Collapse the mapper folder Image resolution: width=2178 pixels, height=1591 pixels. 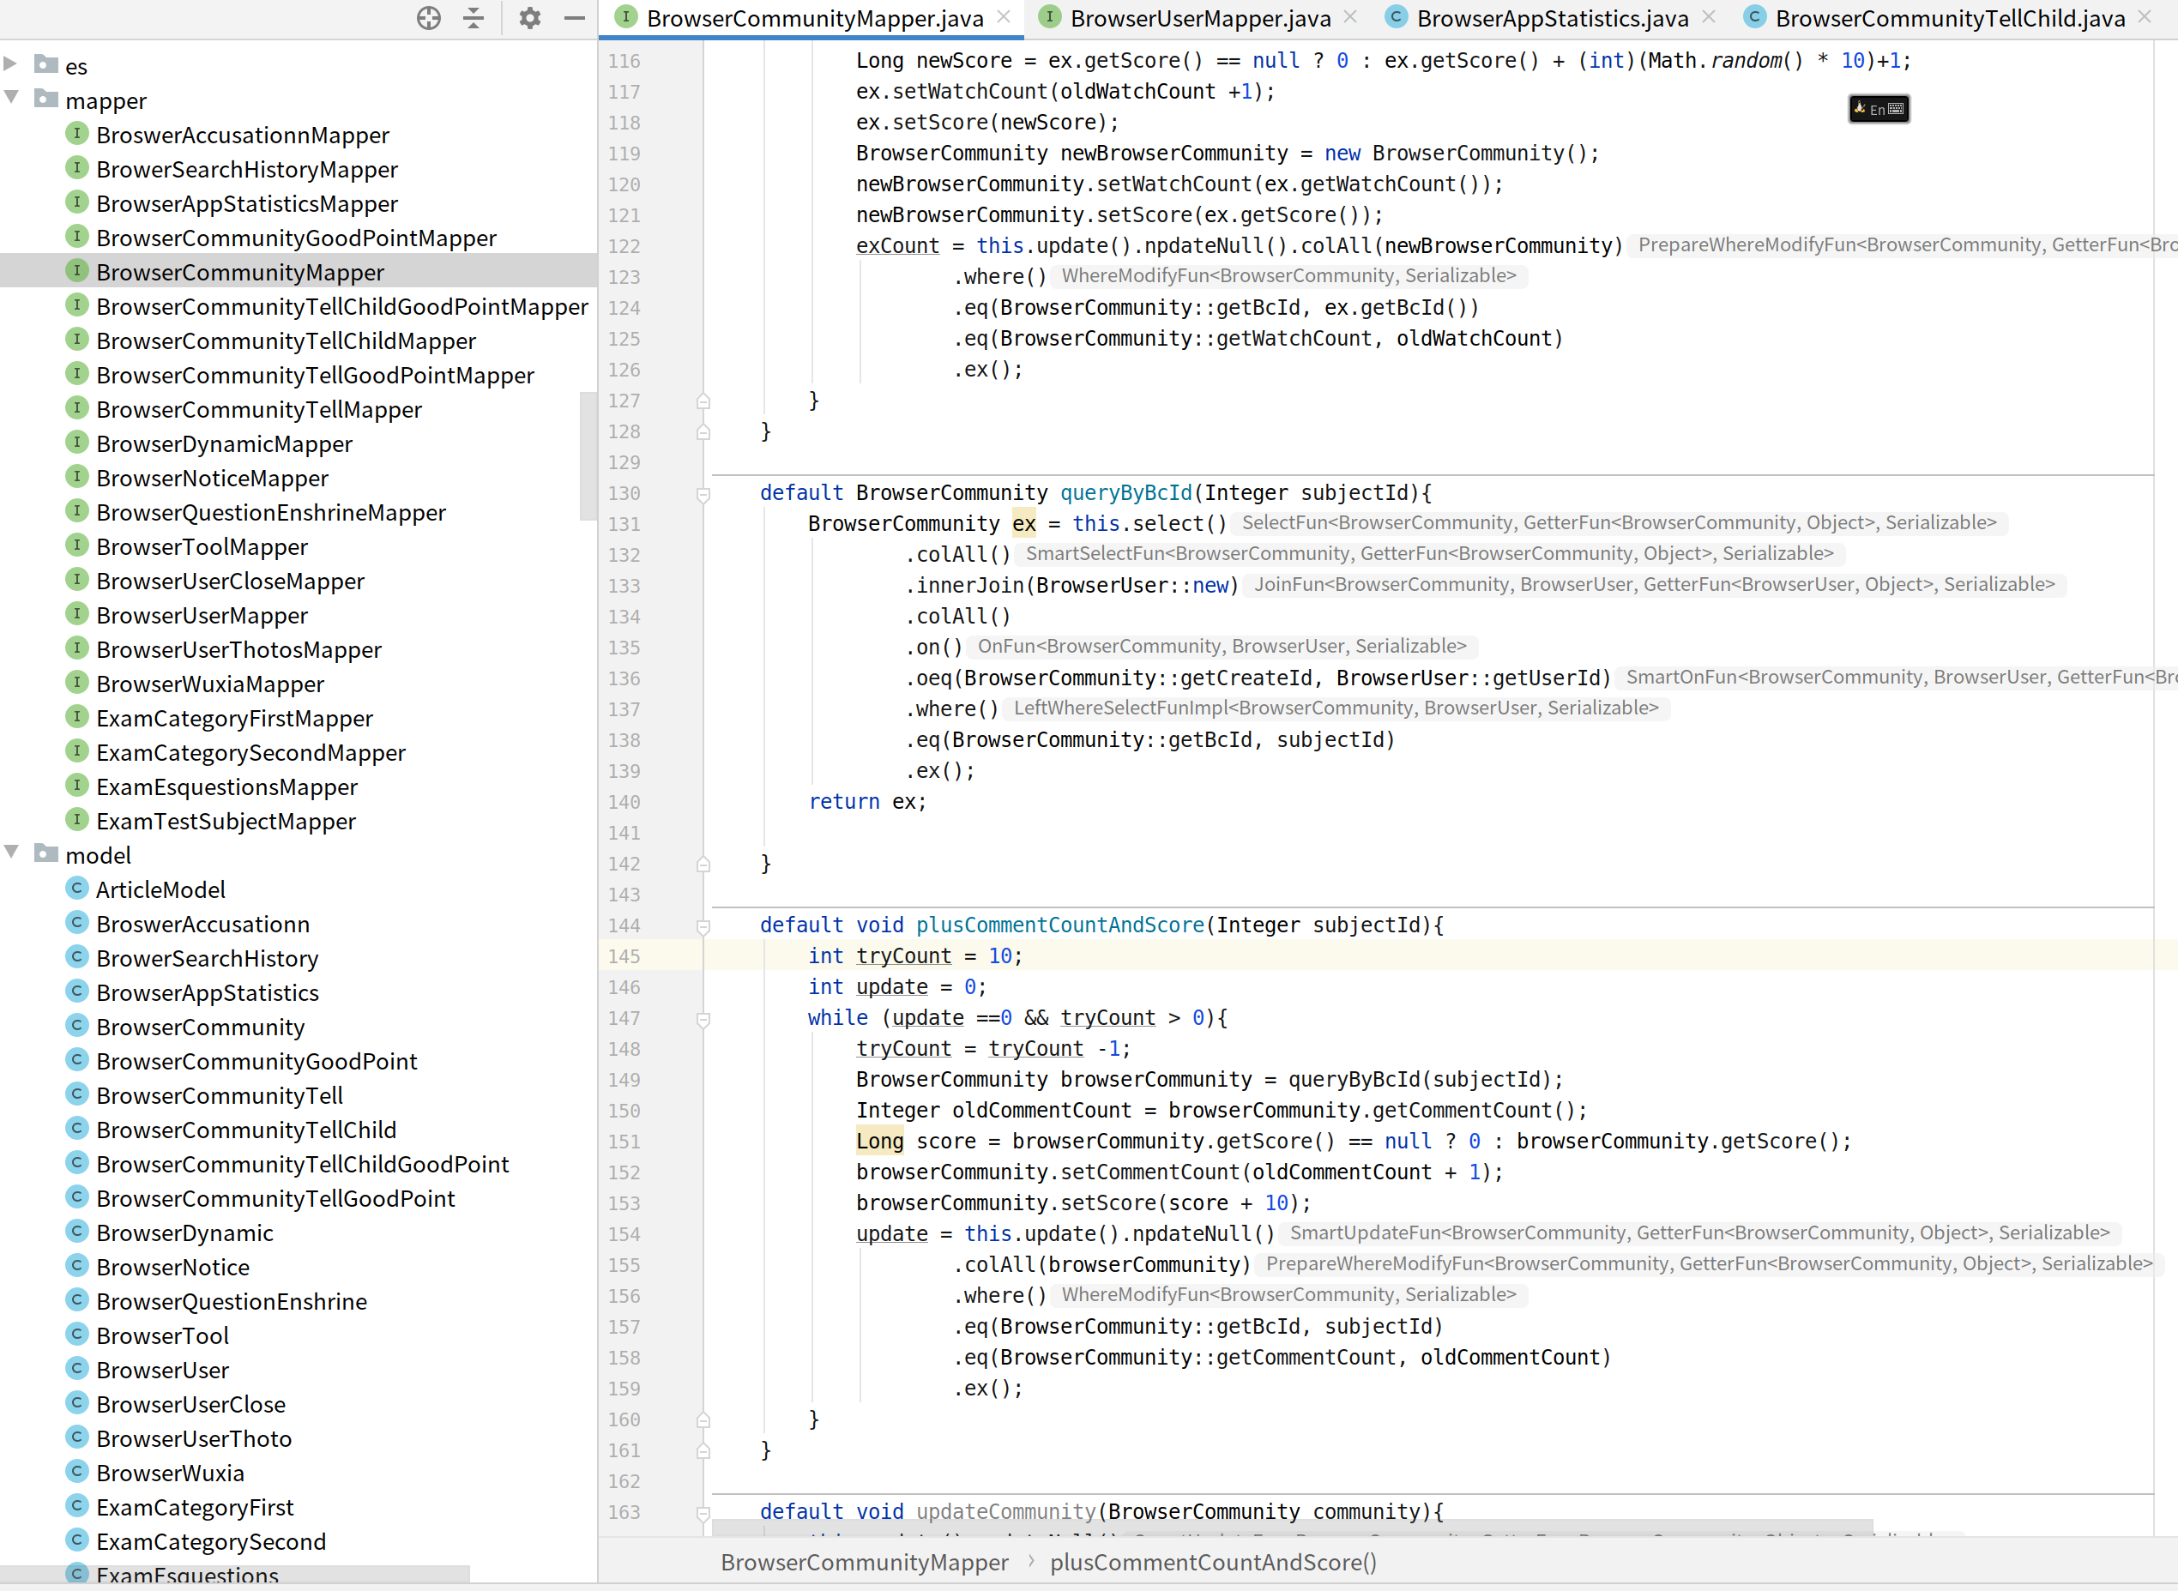(x=11, y=99)
